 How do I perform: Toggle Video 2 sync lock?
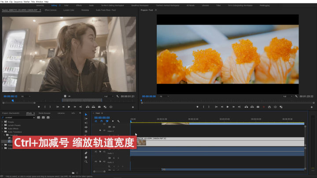tap(109, 127)
